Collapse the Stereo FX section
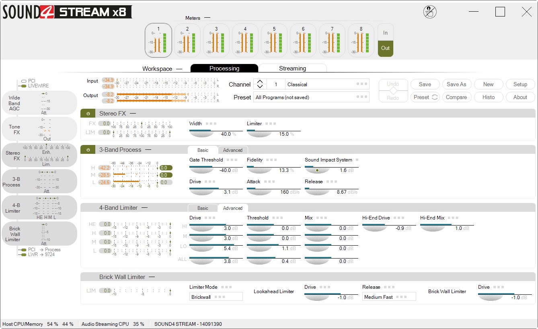Screen dimensions: 538x329 (x=133, y=114)
